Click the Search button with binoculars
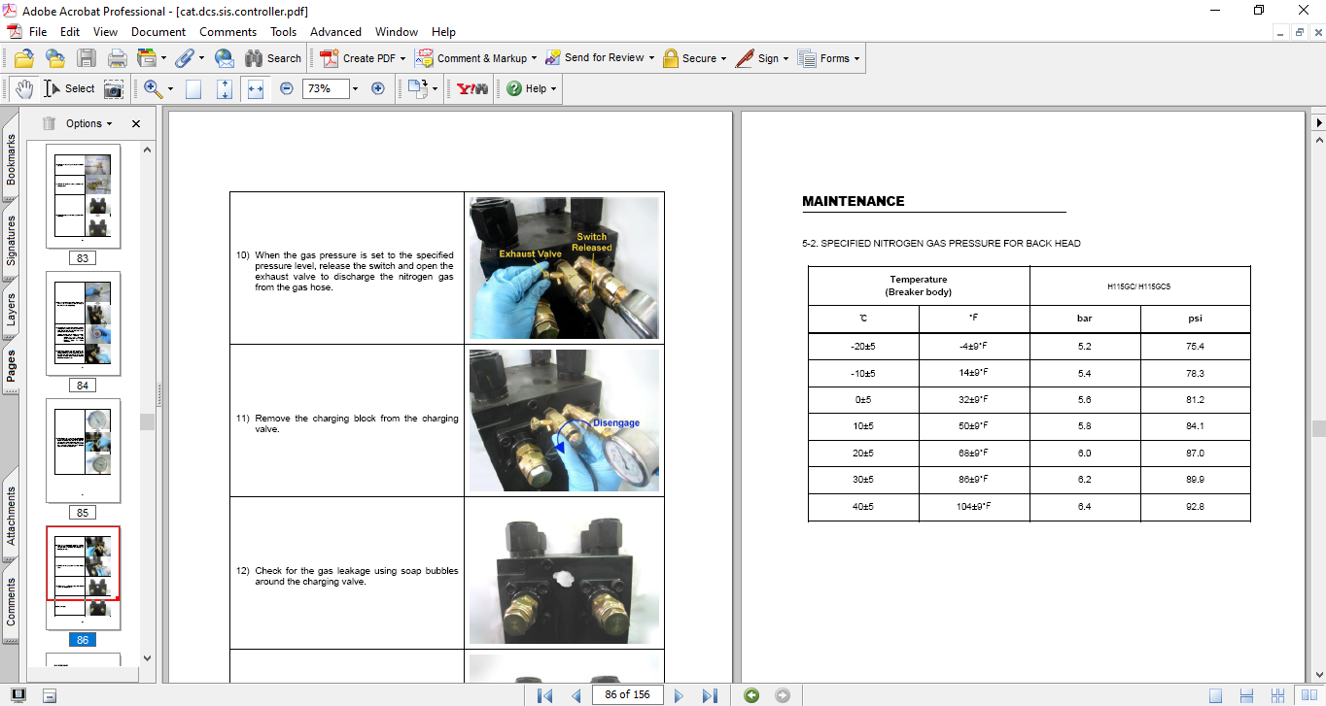Screen dimensions: 1326x706 (273, 58)
